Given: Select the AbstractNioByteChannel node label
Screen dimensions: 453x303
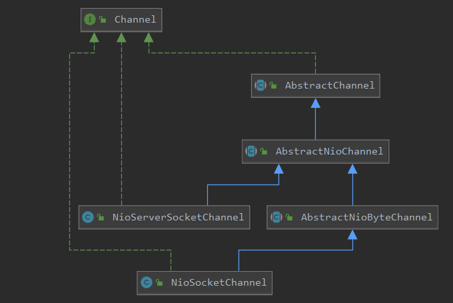Looking at the screenshot, I should point(366,217).
